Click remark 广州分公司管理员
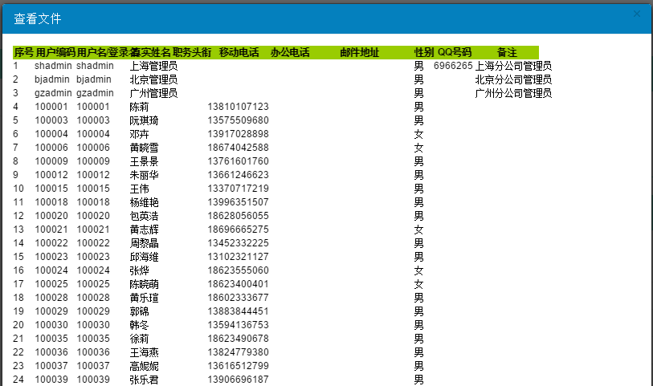Viewport: 653px width, 386px height. point(513,93)
